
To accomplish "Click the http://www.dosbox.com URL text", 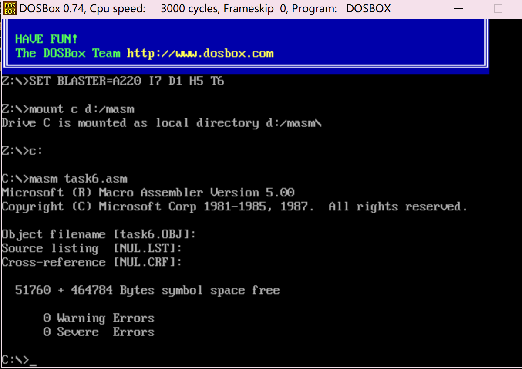I will (x=200, y=53).
